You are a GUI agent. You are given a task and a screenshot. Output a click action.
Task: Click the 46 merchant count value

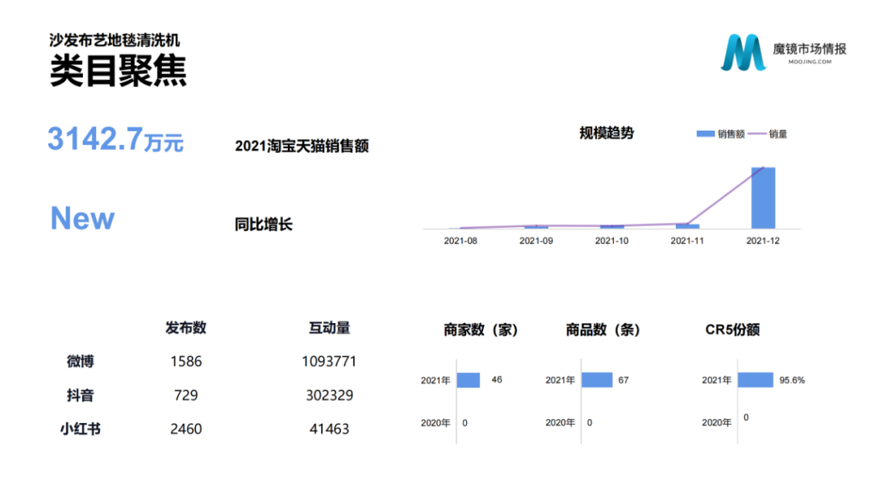pyautogui.click(x=497, y=379)
